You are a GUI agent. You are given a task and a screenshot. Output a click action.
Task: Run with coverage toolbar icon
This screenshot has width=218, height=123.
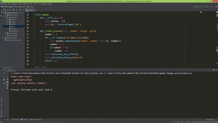pos(209,7)
